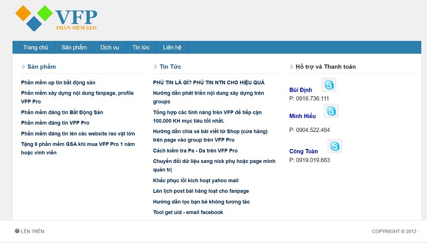Click Skype icon next to Bùi Định
Screen dimensions: 427x243
[x=329, y=85]
